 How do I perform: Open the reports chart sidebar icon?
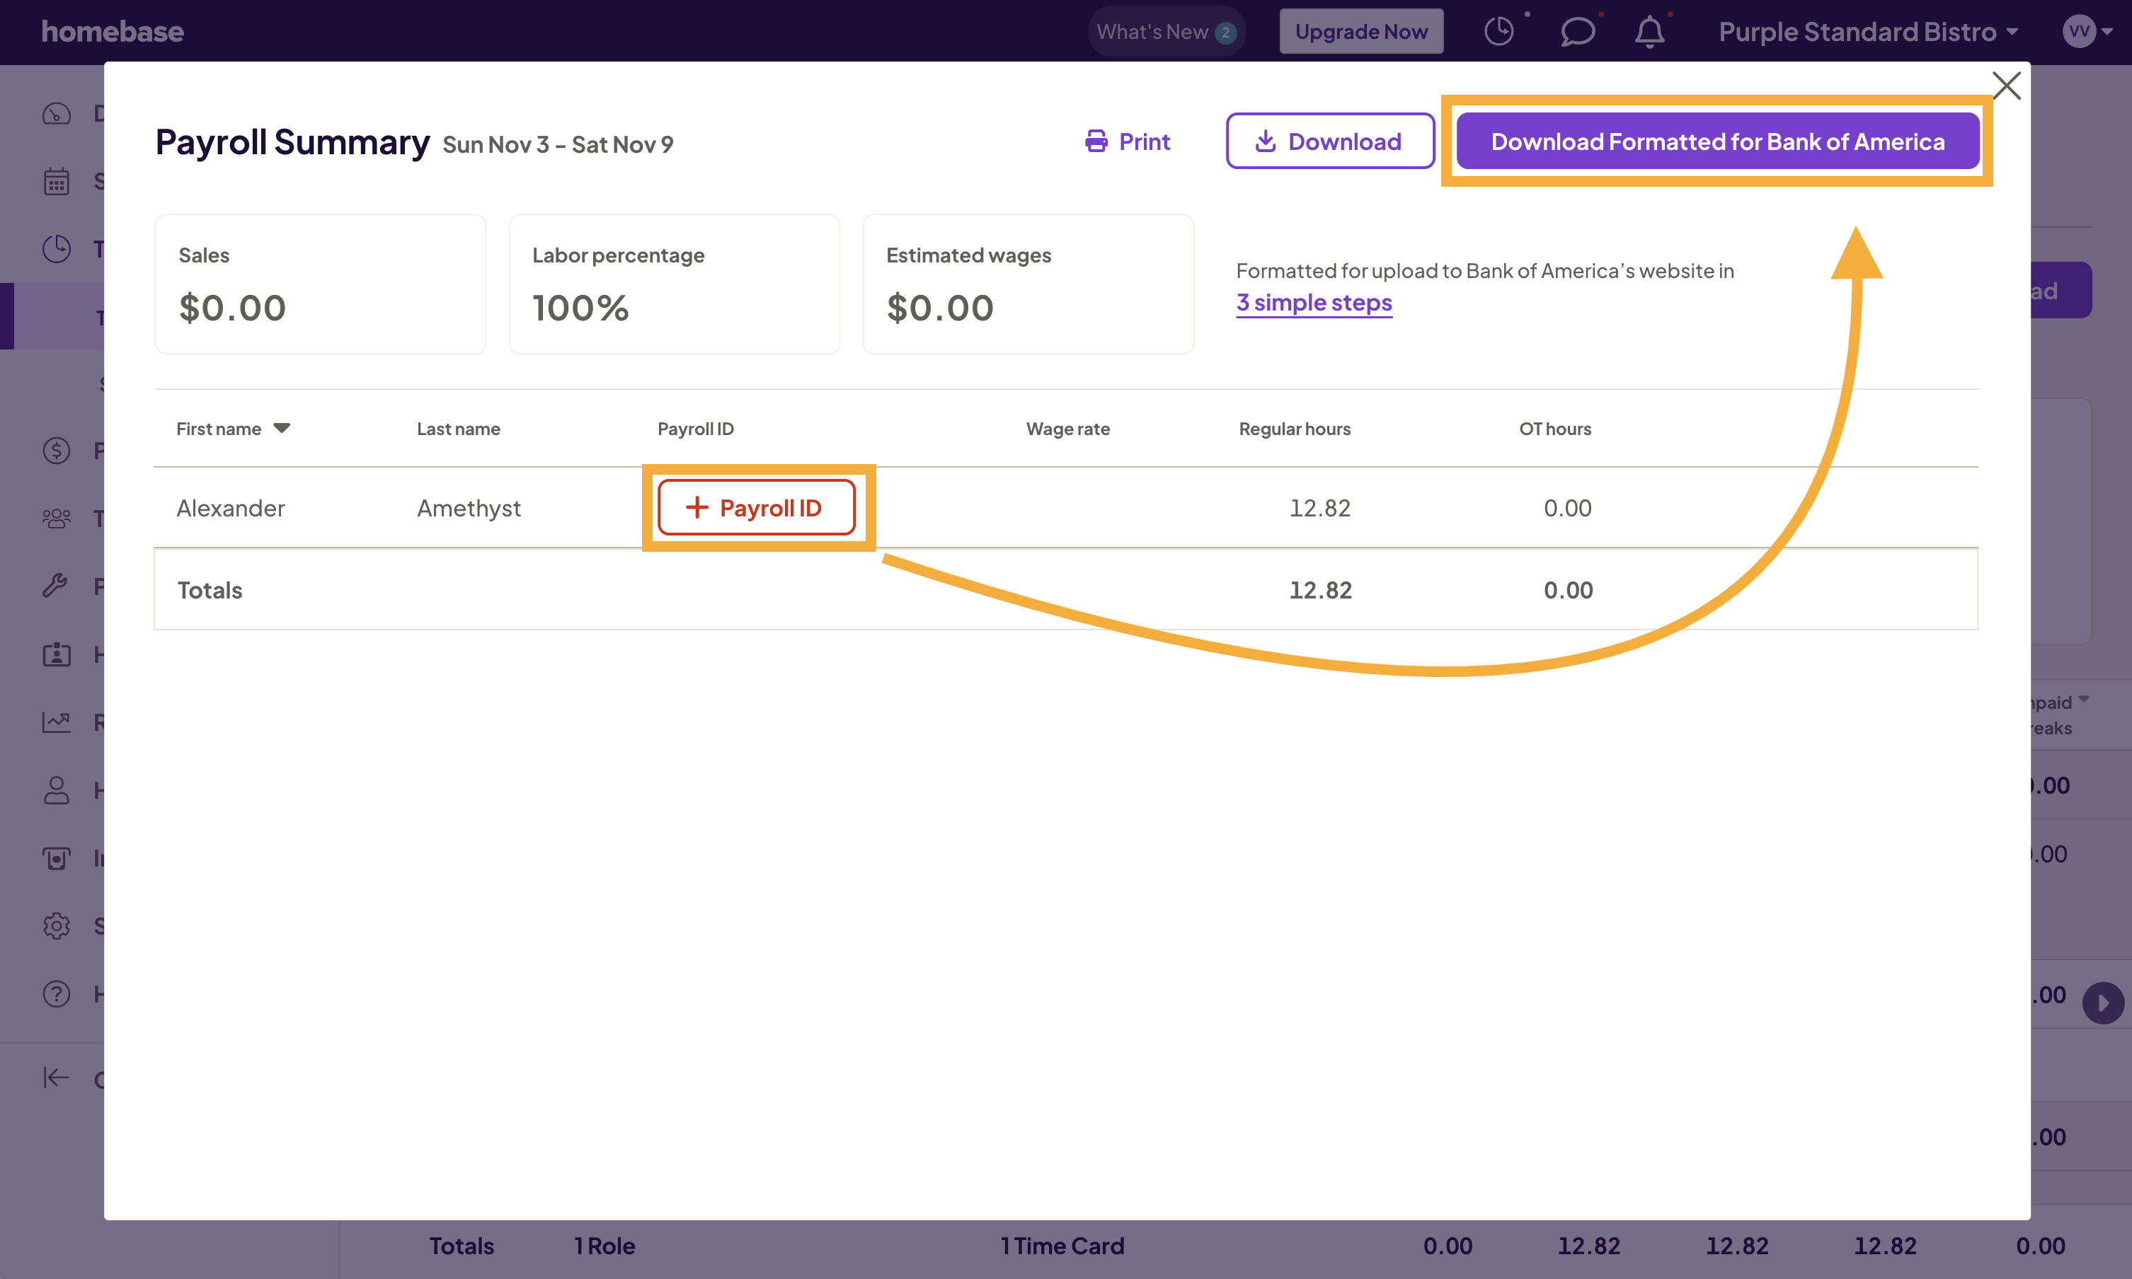57,722
